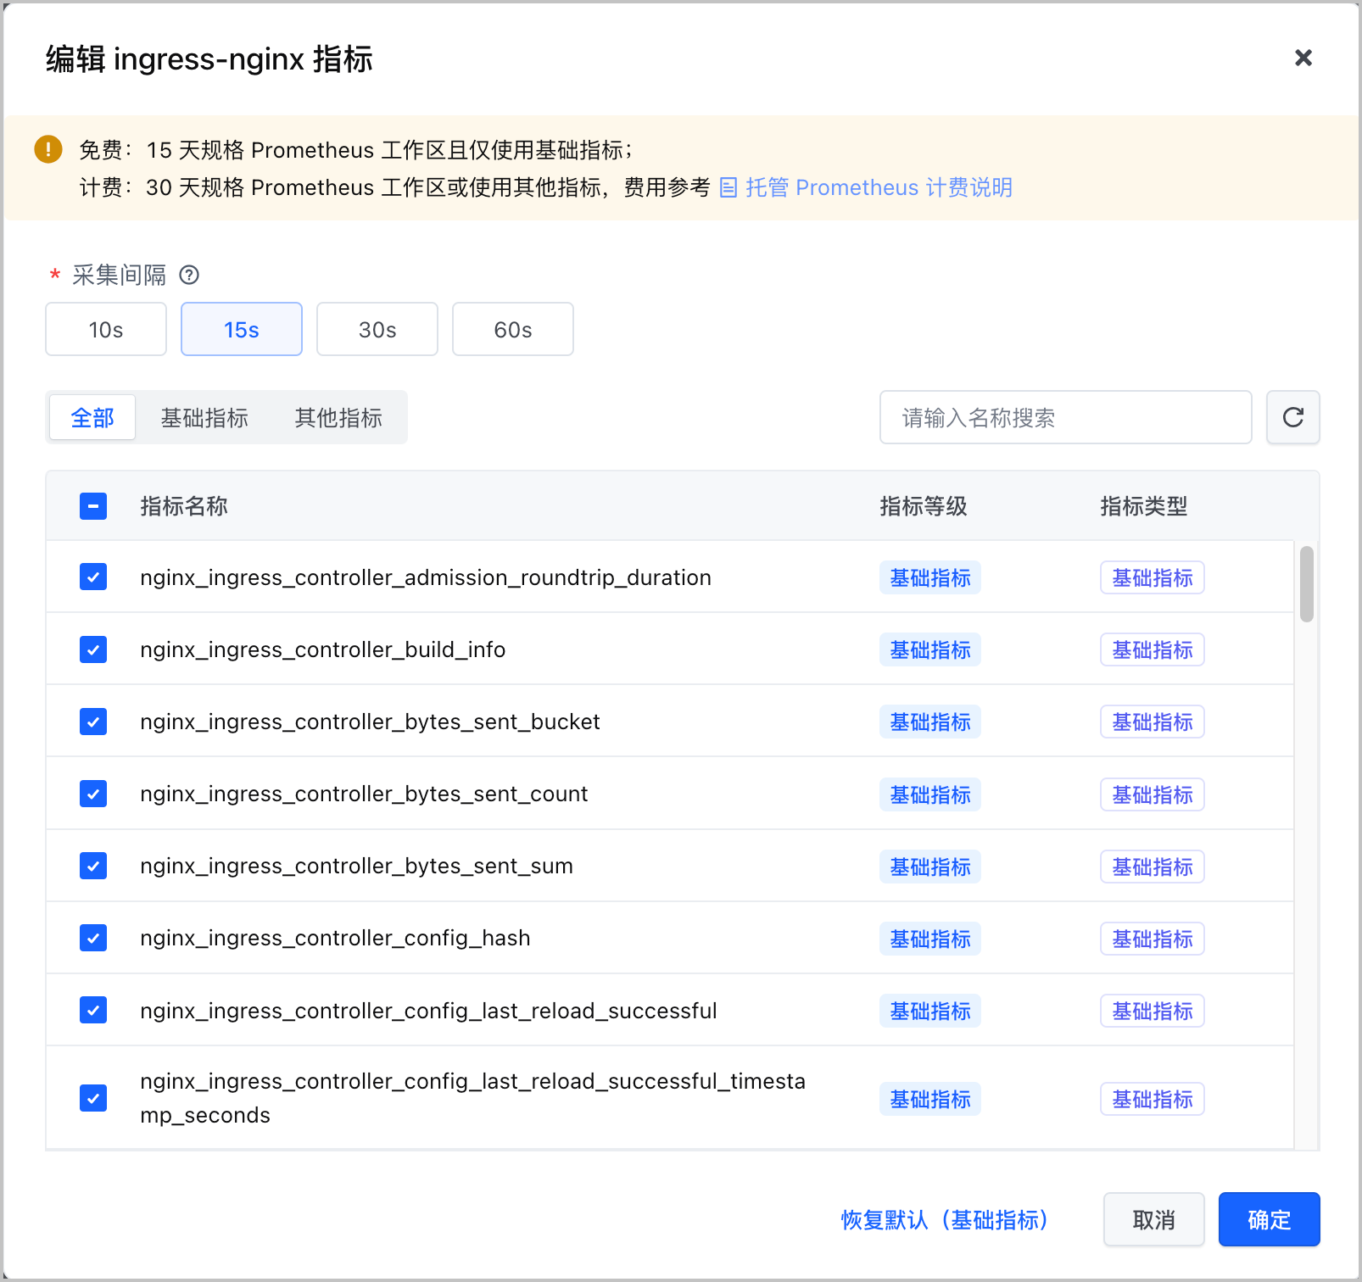This screenshot has height=1282, width=1362.
Task: Click metric name nginx_ingress_controller_bytes_sent_bucket
Action: point(370,722)
